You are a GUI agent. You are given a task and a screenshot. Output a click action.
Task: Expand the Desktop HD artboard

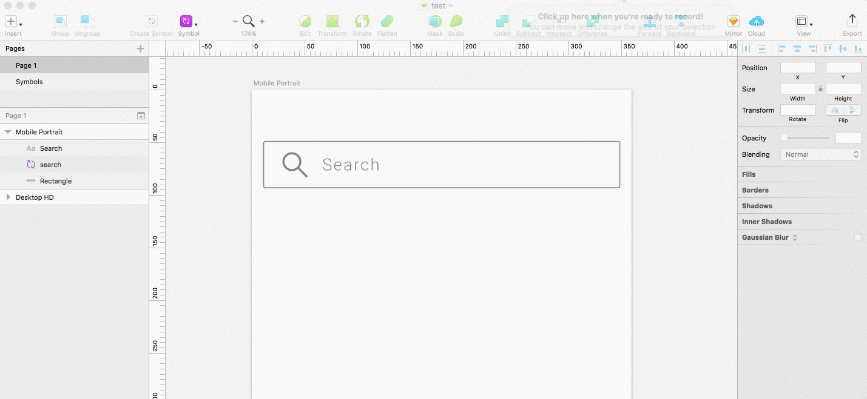coord(8,197)
